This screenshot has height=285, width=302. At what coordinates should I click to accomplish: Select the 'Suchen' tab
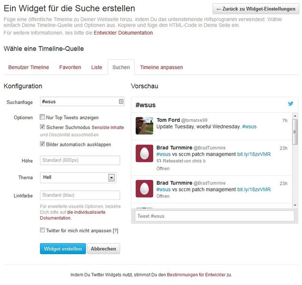tap(121, 67)
